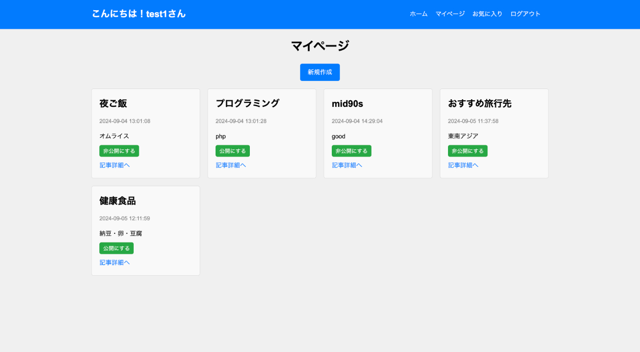Click the おすすめ旅行先 card title

point(480,103)
